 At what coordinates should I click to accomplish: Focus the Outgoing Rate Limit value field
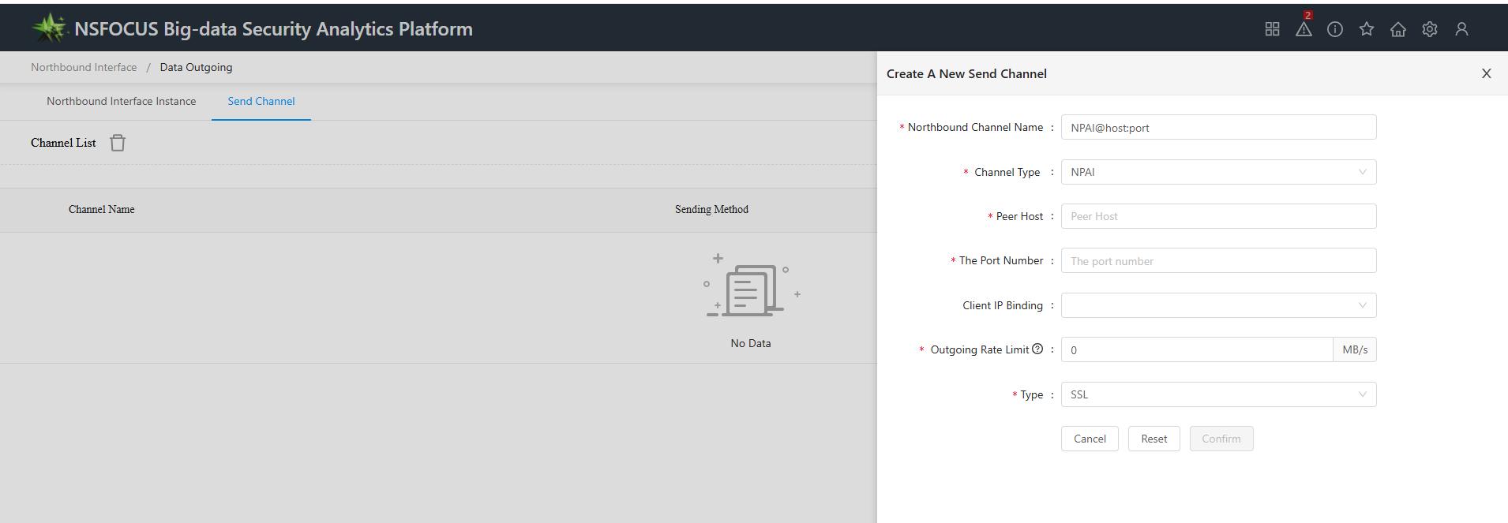[x=1197, y=349]
